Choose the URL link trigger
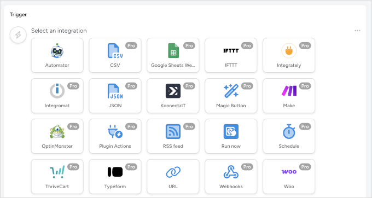The image size is (372, 198). point(173,177)
